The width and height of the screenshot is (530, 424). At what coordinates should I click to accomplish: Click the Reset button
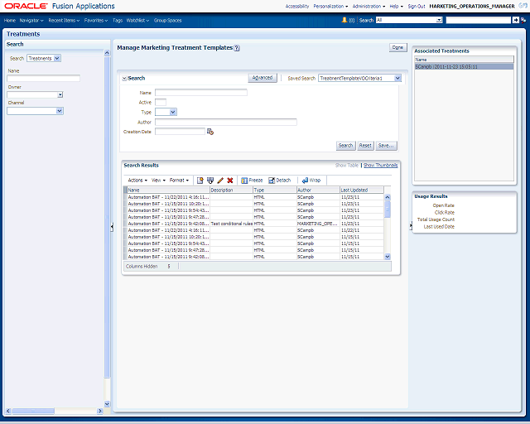coord(365,146)
